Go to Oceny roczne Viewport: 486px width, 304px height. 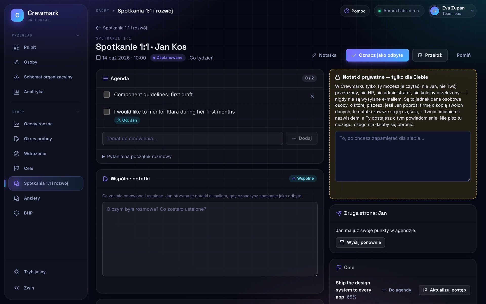[x=46, y=124]
